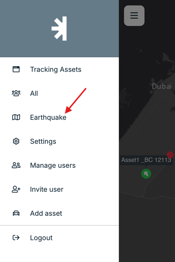The image size is (175, 262).
Task: Go to Settings label
Action: (x=43, y=141)
